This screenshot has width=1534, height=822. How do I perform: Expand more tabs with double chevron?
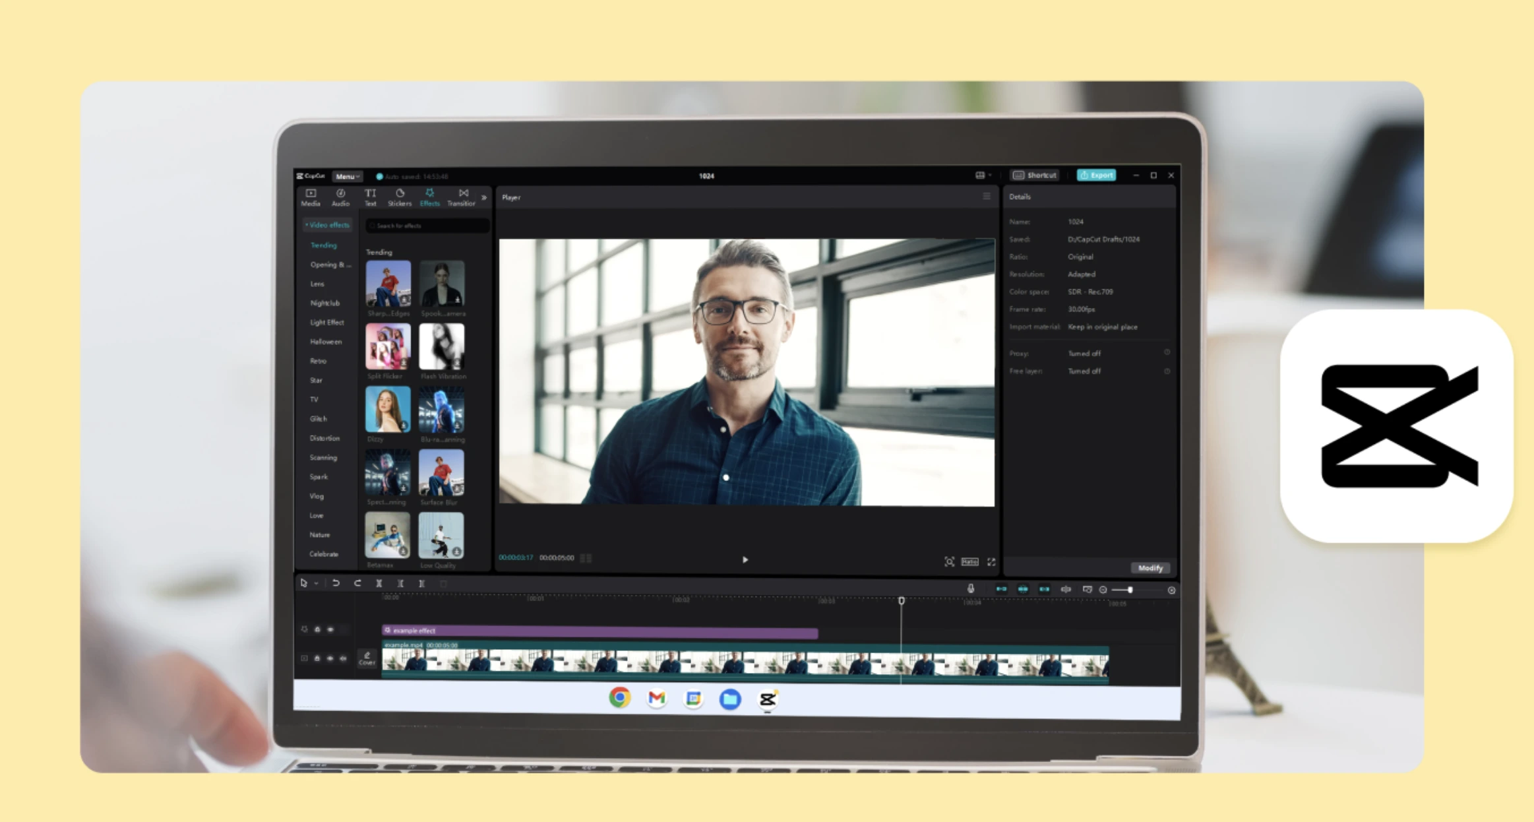[484, 197]
